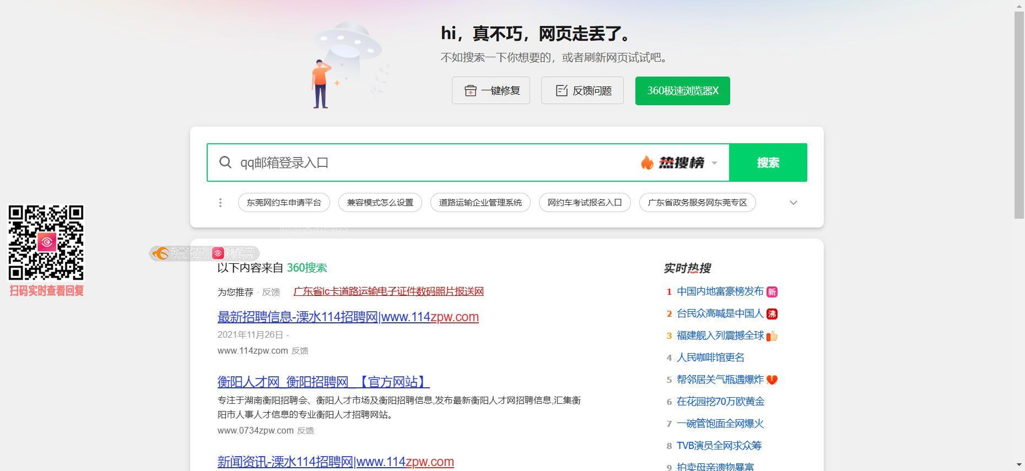Viewport: 1025px width, 471px height.
Task: Select the 网约车考试报名入口 suggestion chip
Action: [585, 203]
